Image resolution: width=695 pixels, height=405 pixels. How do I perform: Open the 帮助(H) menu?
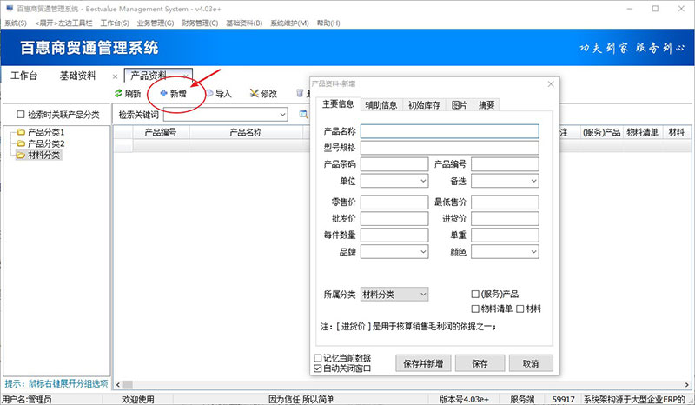point(328,23)
